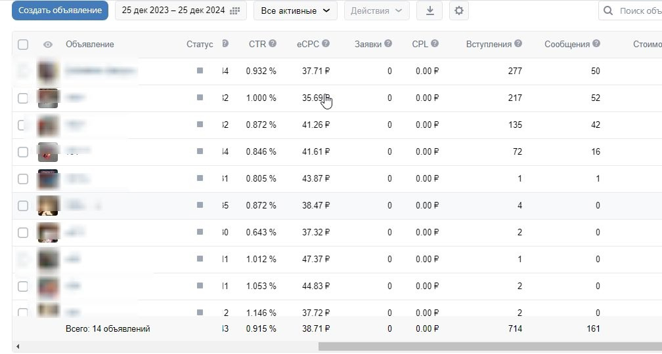Click the calendar icon in date range
Image resolution: width=662 pixels, height=354 pixels.
(234, 11)
